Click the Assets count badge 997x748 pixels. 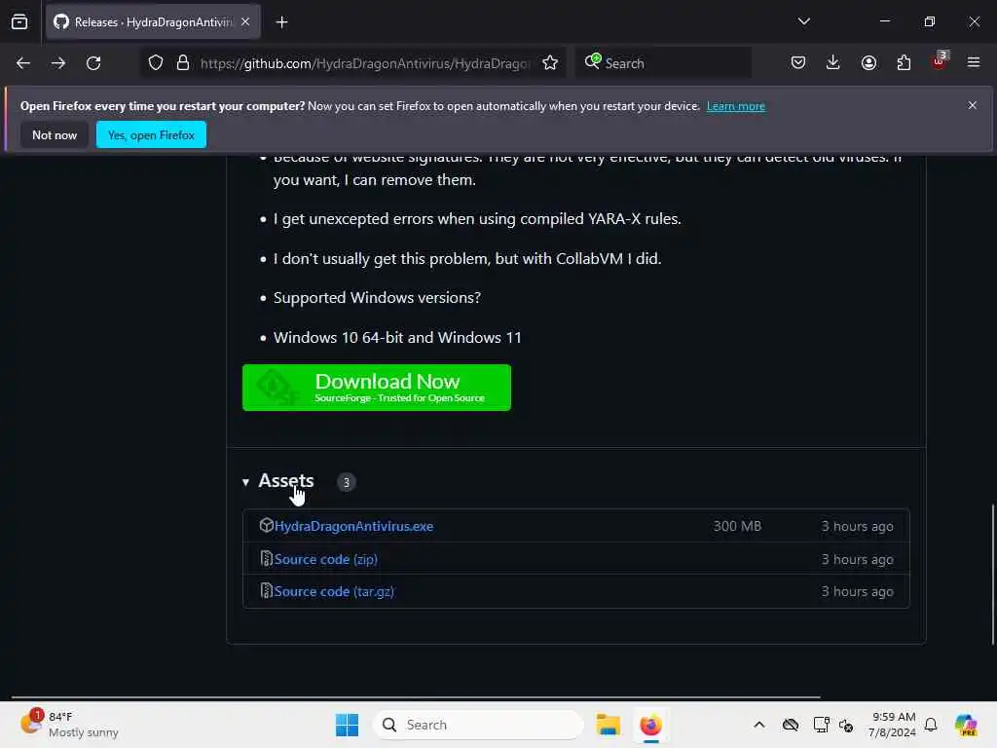(347, 482)
